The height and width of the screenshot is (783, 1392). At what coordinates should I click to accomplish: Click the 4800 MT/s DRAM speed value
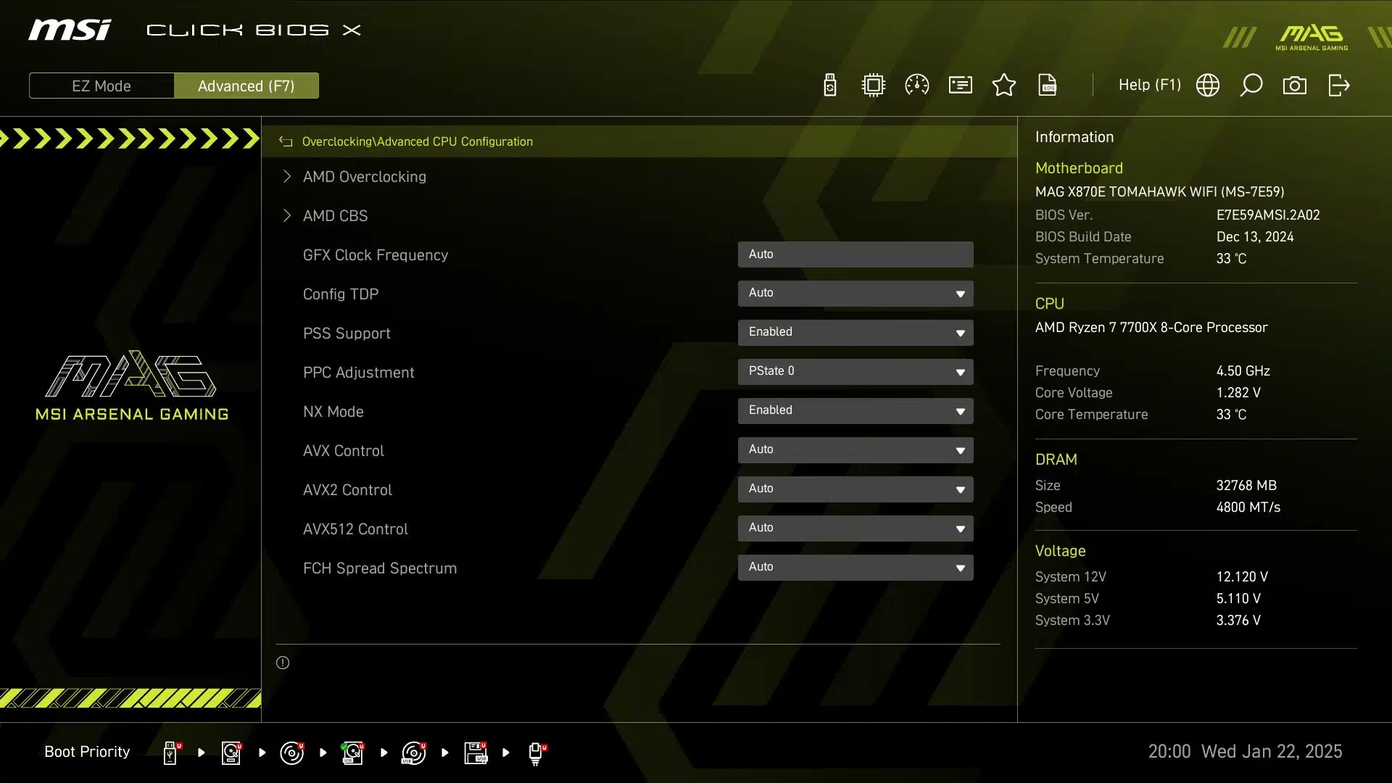point(1248,507)
